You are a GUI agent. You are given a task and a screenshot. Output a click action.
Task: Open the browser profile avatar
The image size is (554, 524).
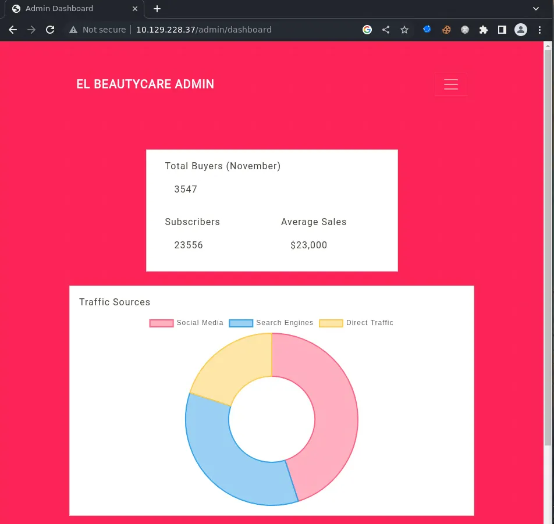[x=520, y=30]
